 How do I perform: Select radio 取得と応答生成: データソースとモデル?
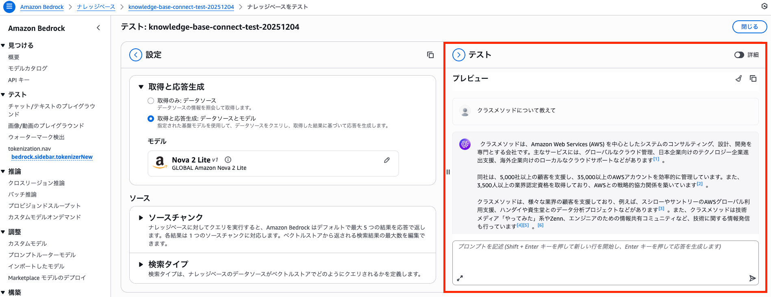(151, 119)
